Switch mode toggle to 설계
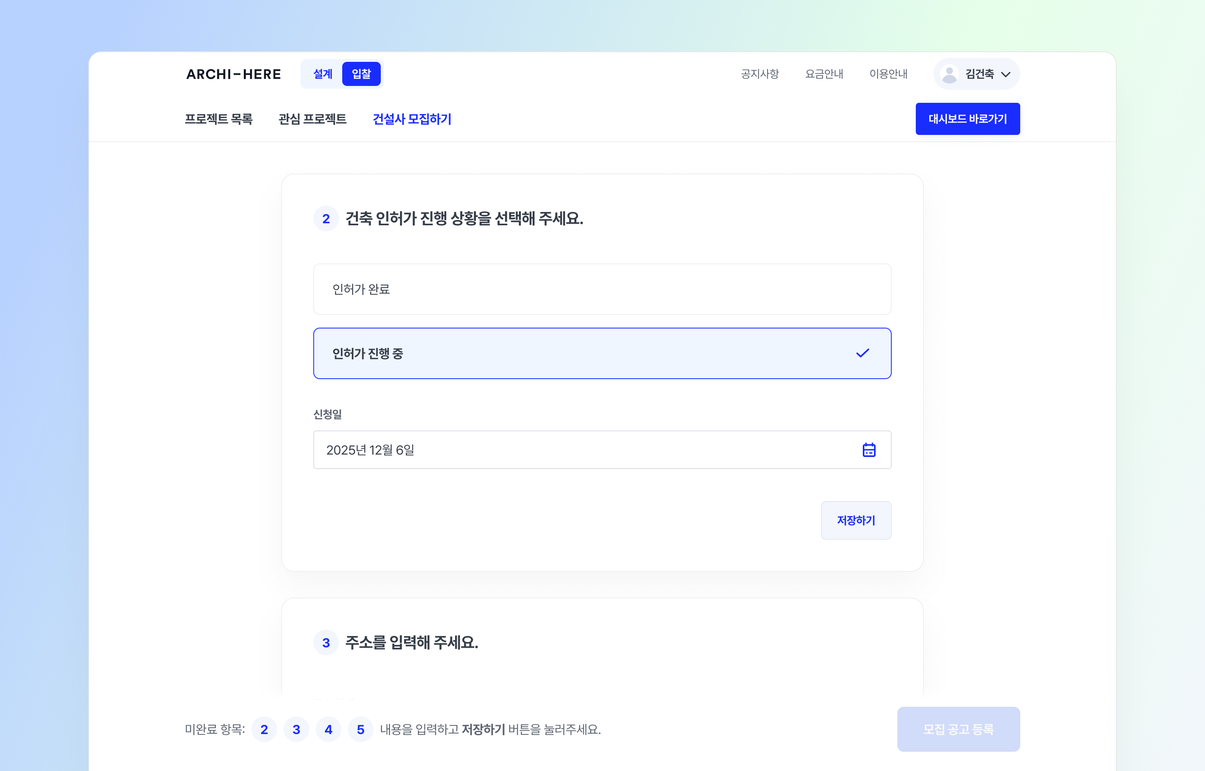The image size is (1205, 771). click(323, 74)
